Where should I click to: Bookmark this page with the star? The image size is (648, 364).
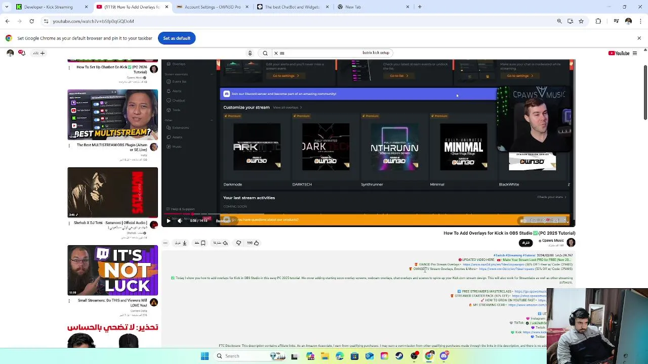581,21
